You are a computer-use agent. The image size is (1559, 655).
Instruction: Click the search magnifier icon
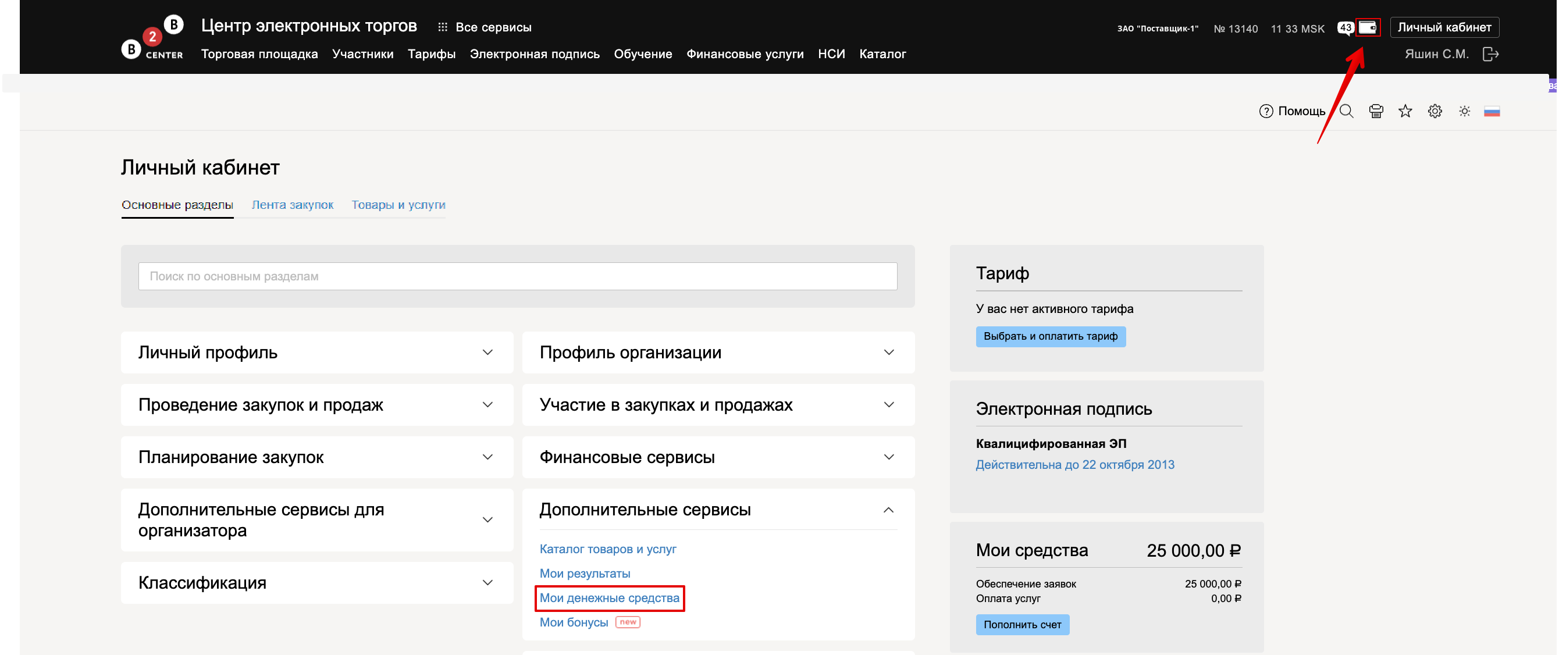pyautogui.click(x=1347, y=111)
